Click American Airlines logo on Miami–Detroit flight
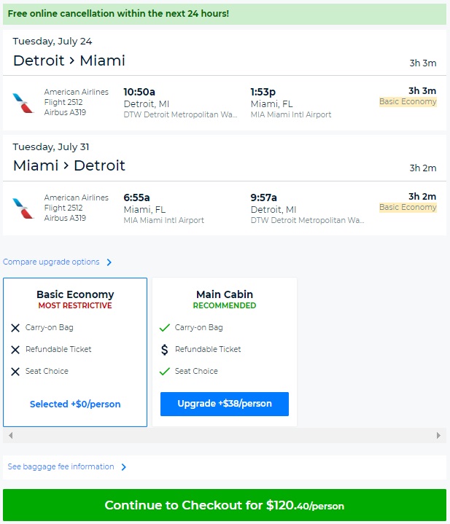Screen dimensions: 450x524 [x=23, y=208]
